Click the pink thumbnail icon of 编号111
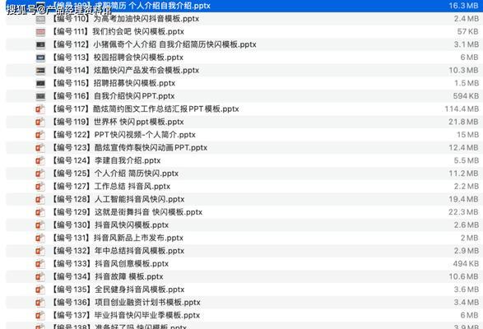This screenshot has height=329, width=483. point(40,32)
